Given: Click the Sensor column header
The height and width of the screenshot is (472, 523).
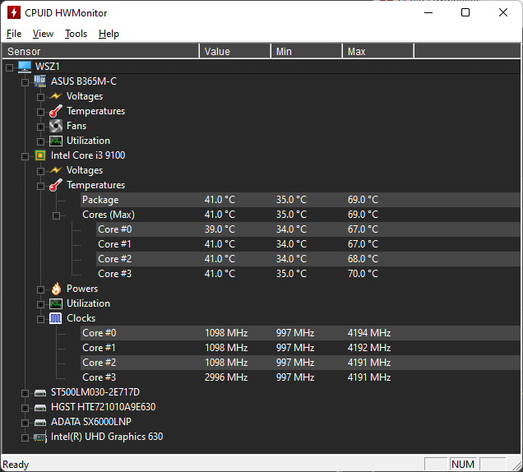Looking at the screenshot, I should point(100,51).
